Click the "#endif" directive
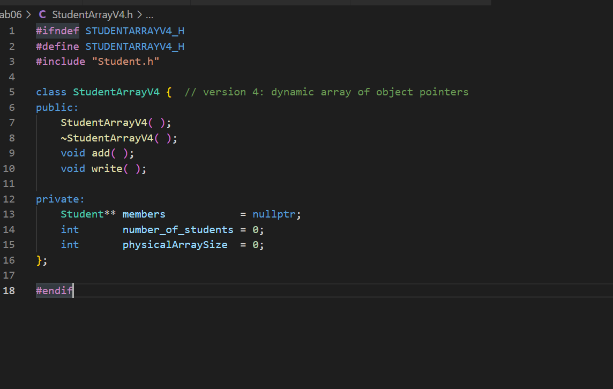The height and width of the screenshot is (389, 613). pyautogui.click(x=54, y=290)
